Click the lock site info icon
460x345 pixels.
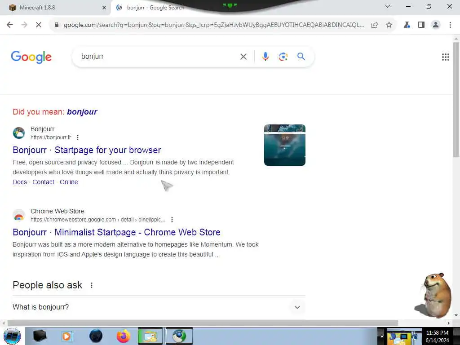(57, 25)
